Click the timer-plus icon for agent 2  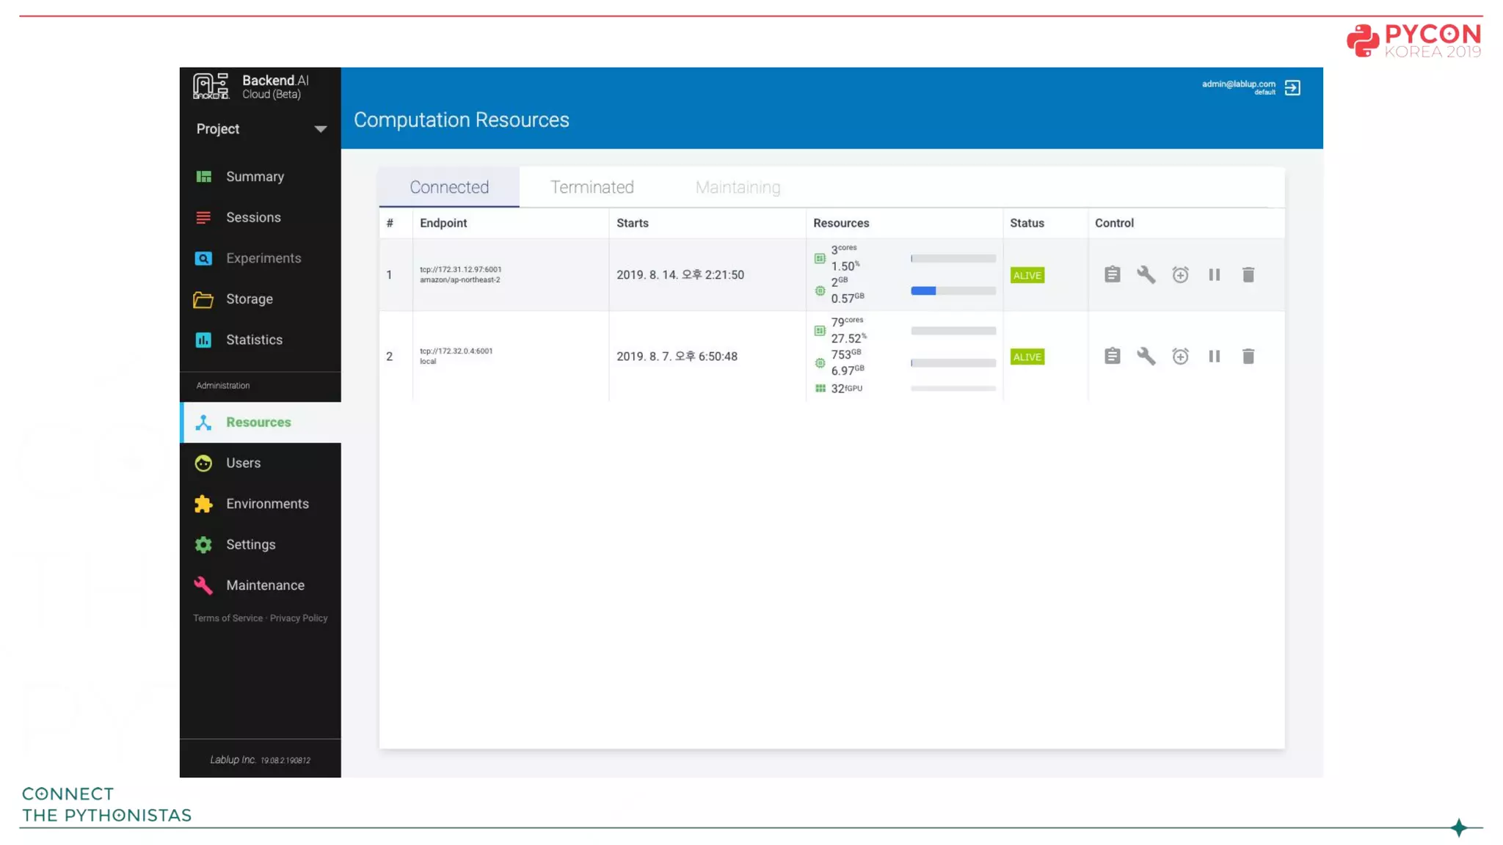click(x=1180, y=356)
